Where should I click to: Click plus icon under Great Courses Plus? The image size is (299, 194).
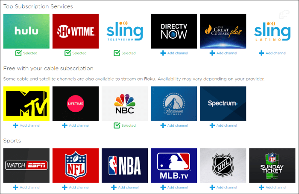click(x=212, y=53)
